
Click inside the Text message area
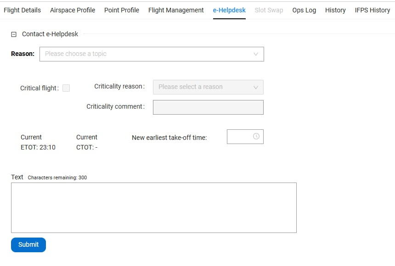pyautogui.click(x=154, y=208)
